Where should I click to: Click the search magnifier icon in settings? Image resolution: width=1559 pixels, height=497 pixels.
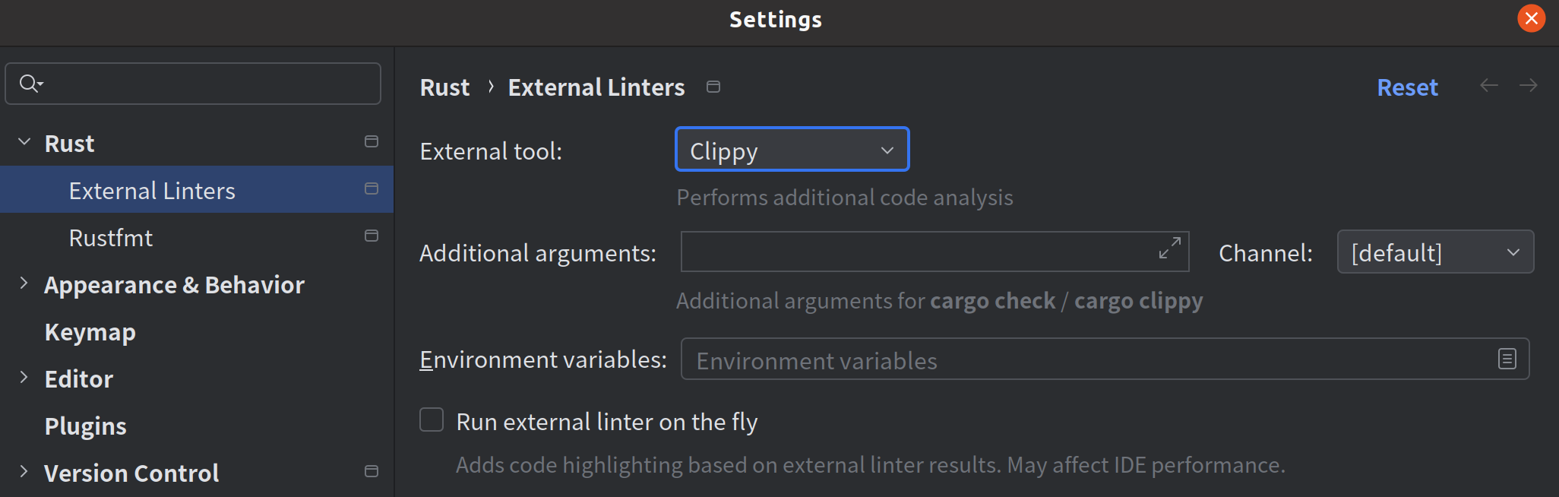(30, 84)
